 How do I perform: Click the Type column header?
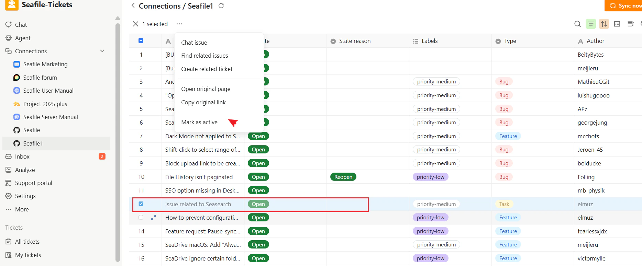(x=532, y=41)
